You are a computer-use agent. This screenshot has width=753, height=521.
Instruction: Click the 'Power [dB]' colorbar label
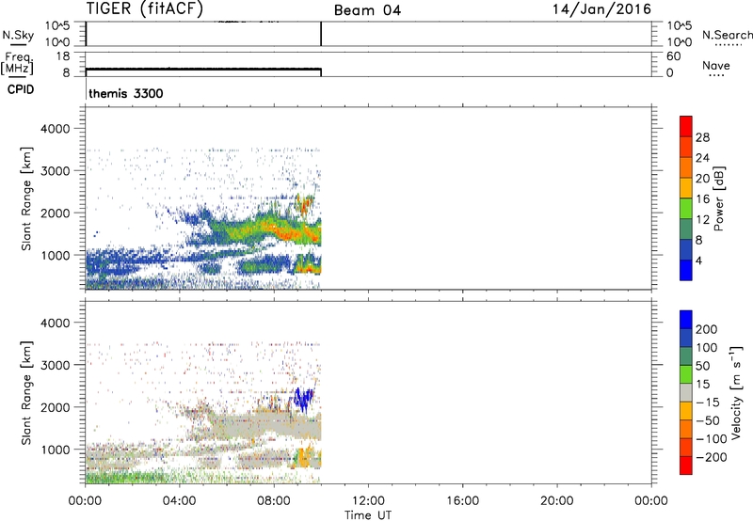pyautogui.click(x=718, y=198)
